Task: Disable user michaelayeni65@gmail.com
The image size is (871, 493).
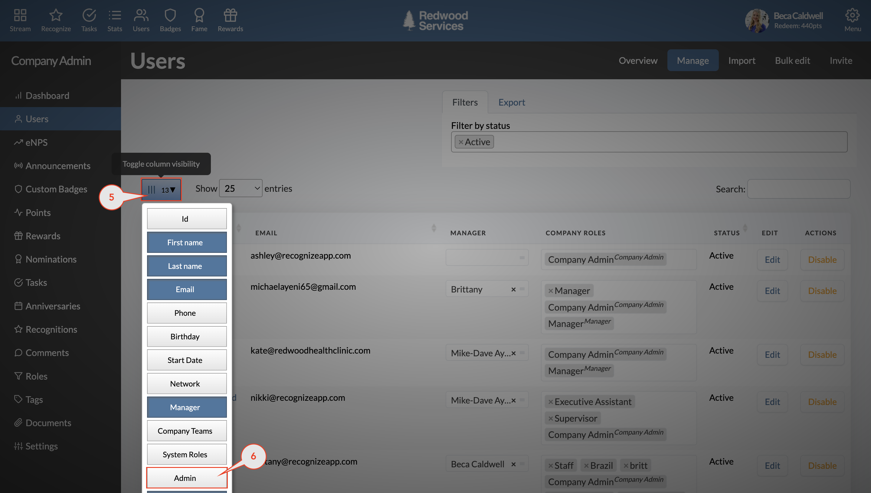Action: coord(822,291)
